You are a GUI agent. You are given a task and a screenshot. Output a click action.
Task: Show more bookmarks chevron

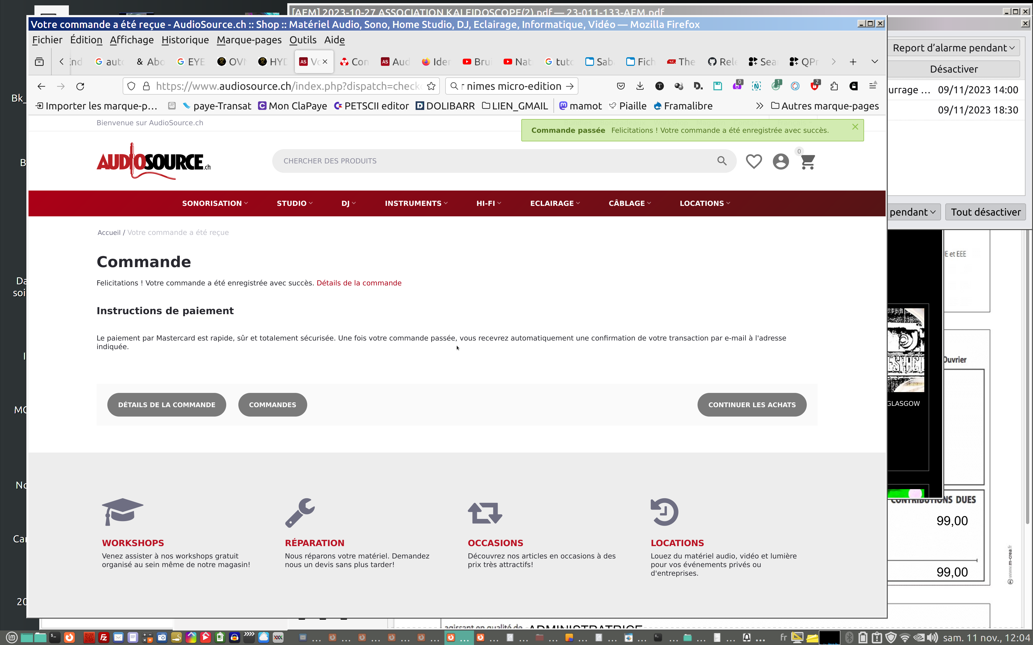[x=759, y=106]
